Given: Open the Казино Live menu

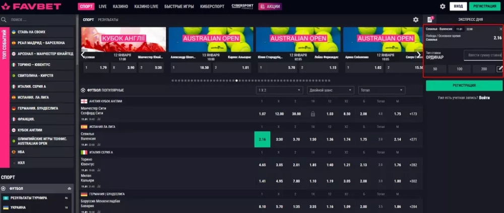Looking at the screenshot, I should (146, 7).
